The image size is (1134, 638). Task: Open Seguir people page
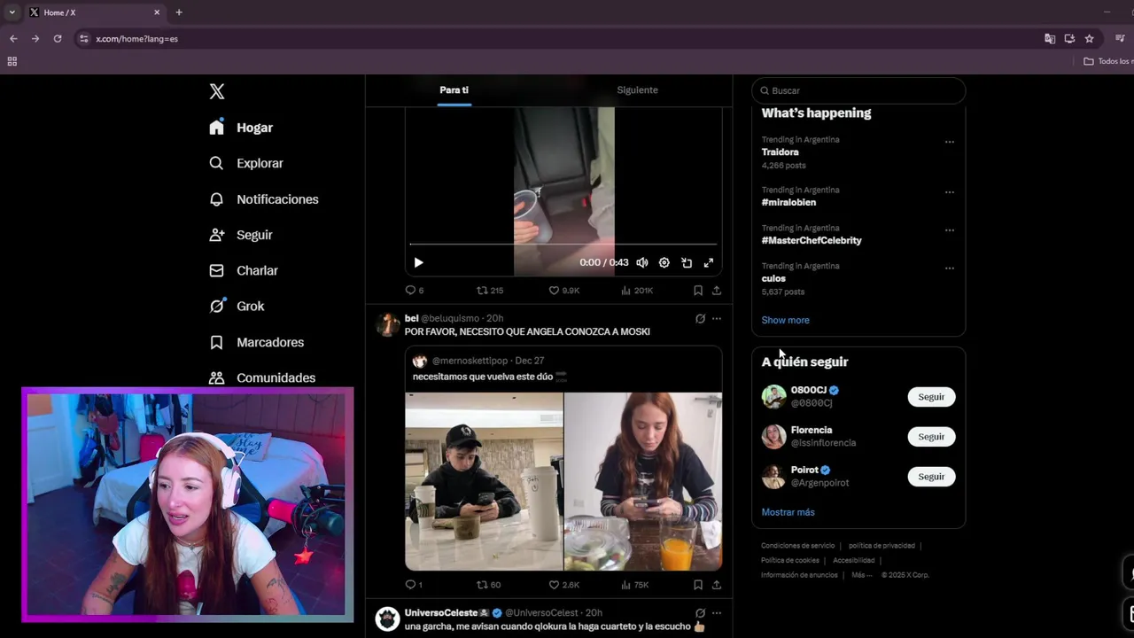tap(241, 235)
